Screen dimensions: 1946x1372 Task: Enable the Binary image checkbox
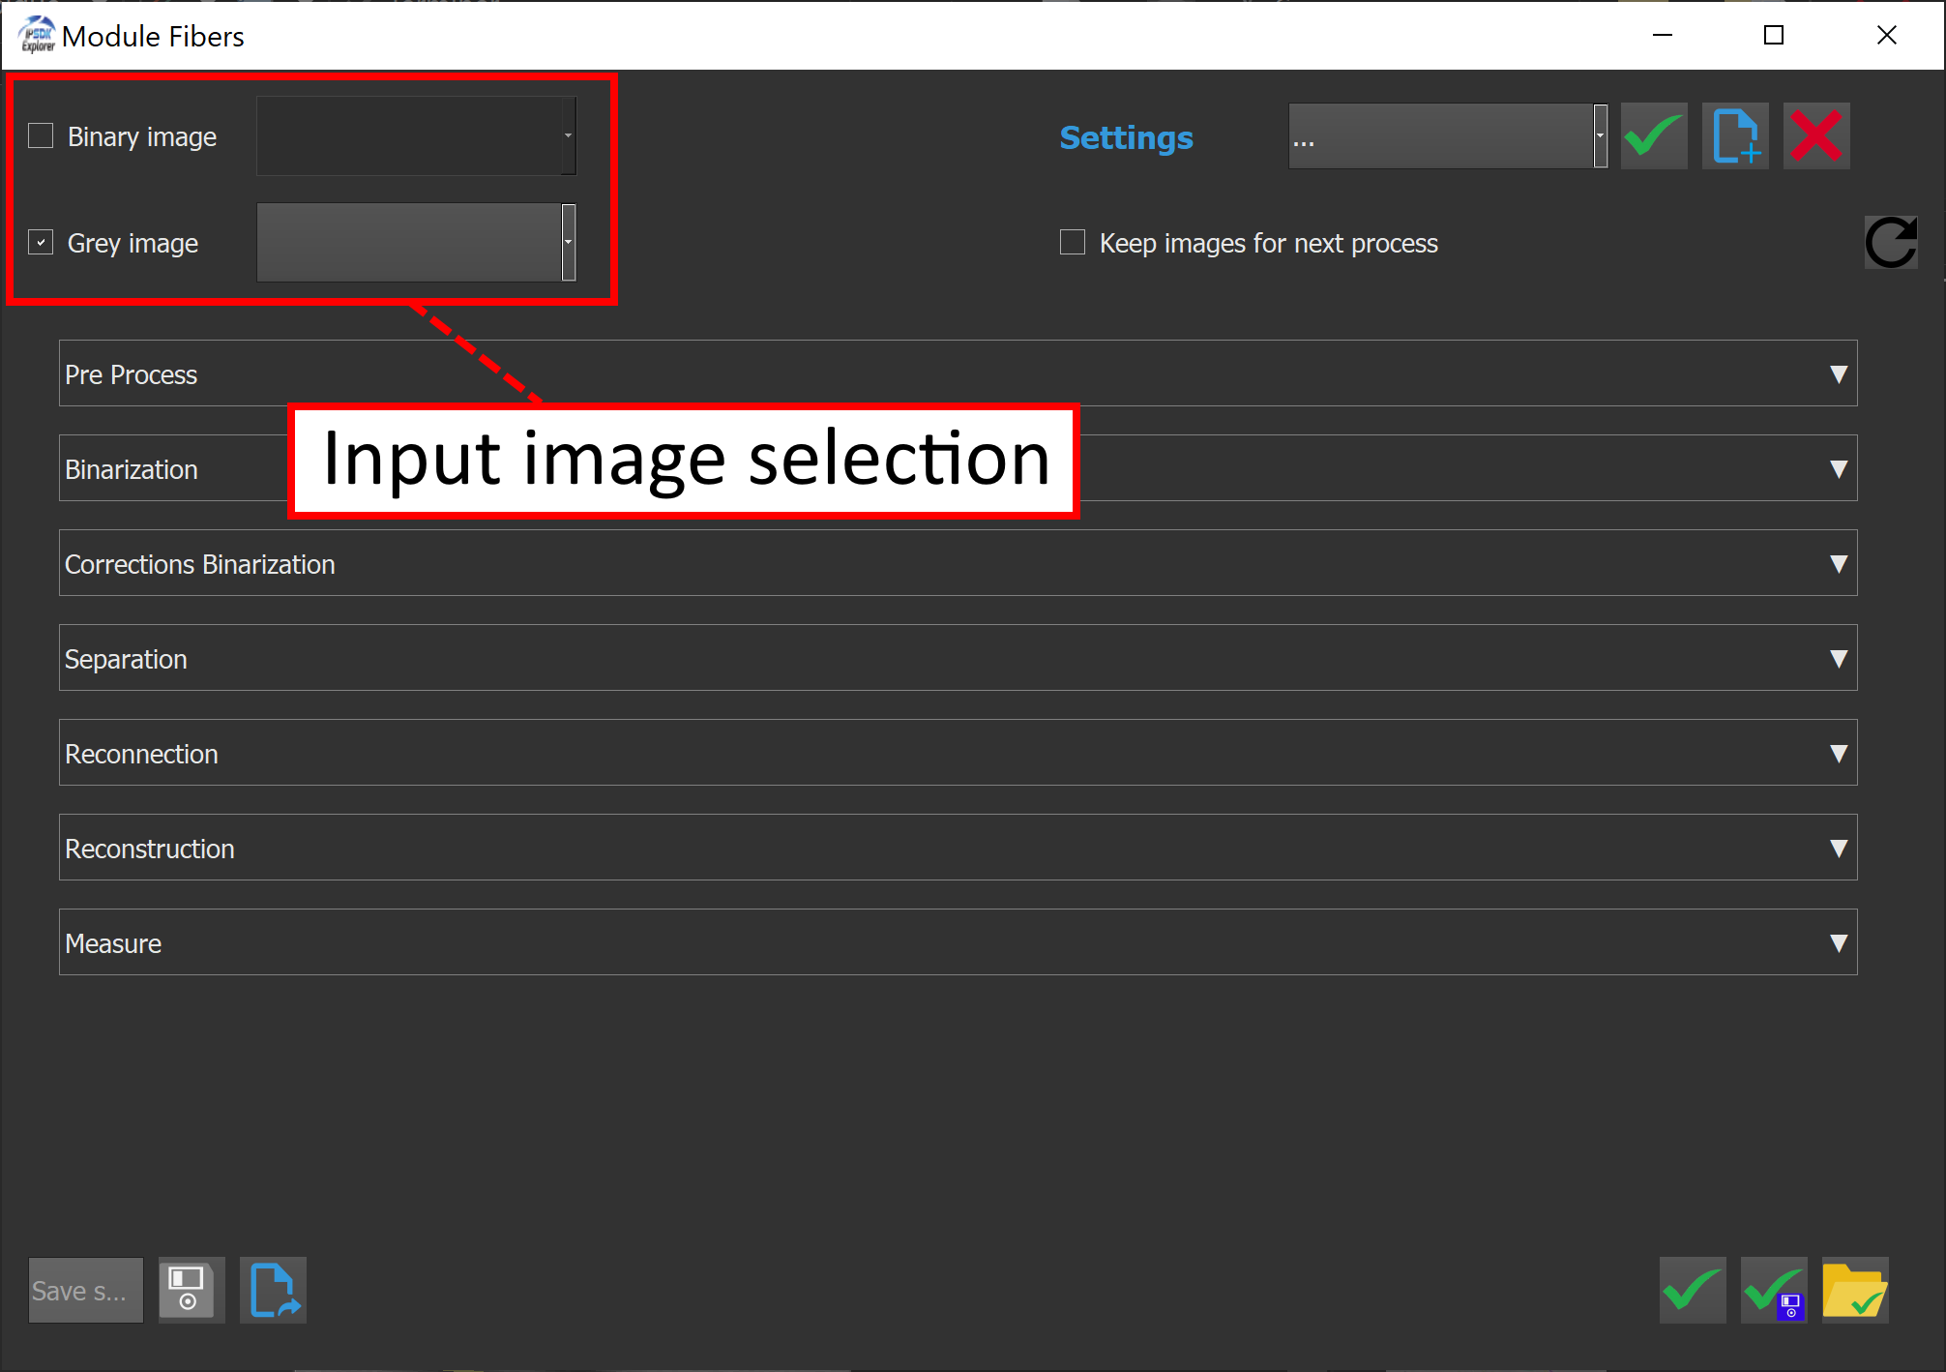coord(41,135)
